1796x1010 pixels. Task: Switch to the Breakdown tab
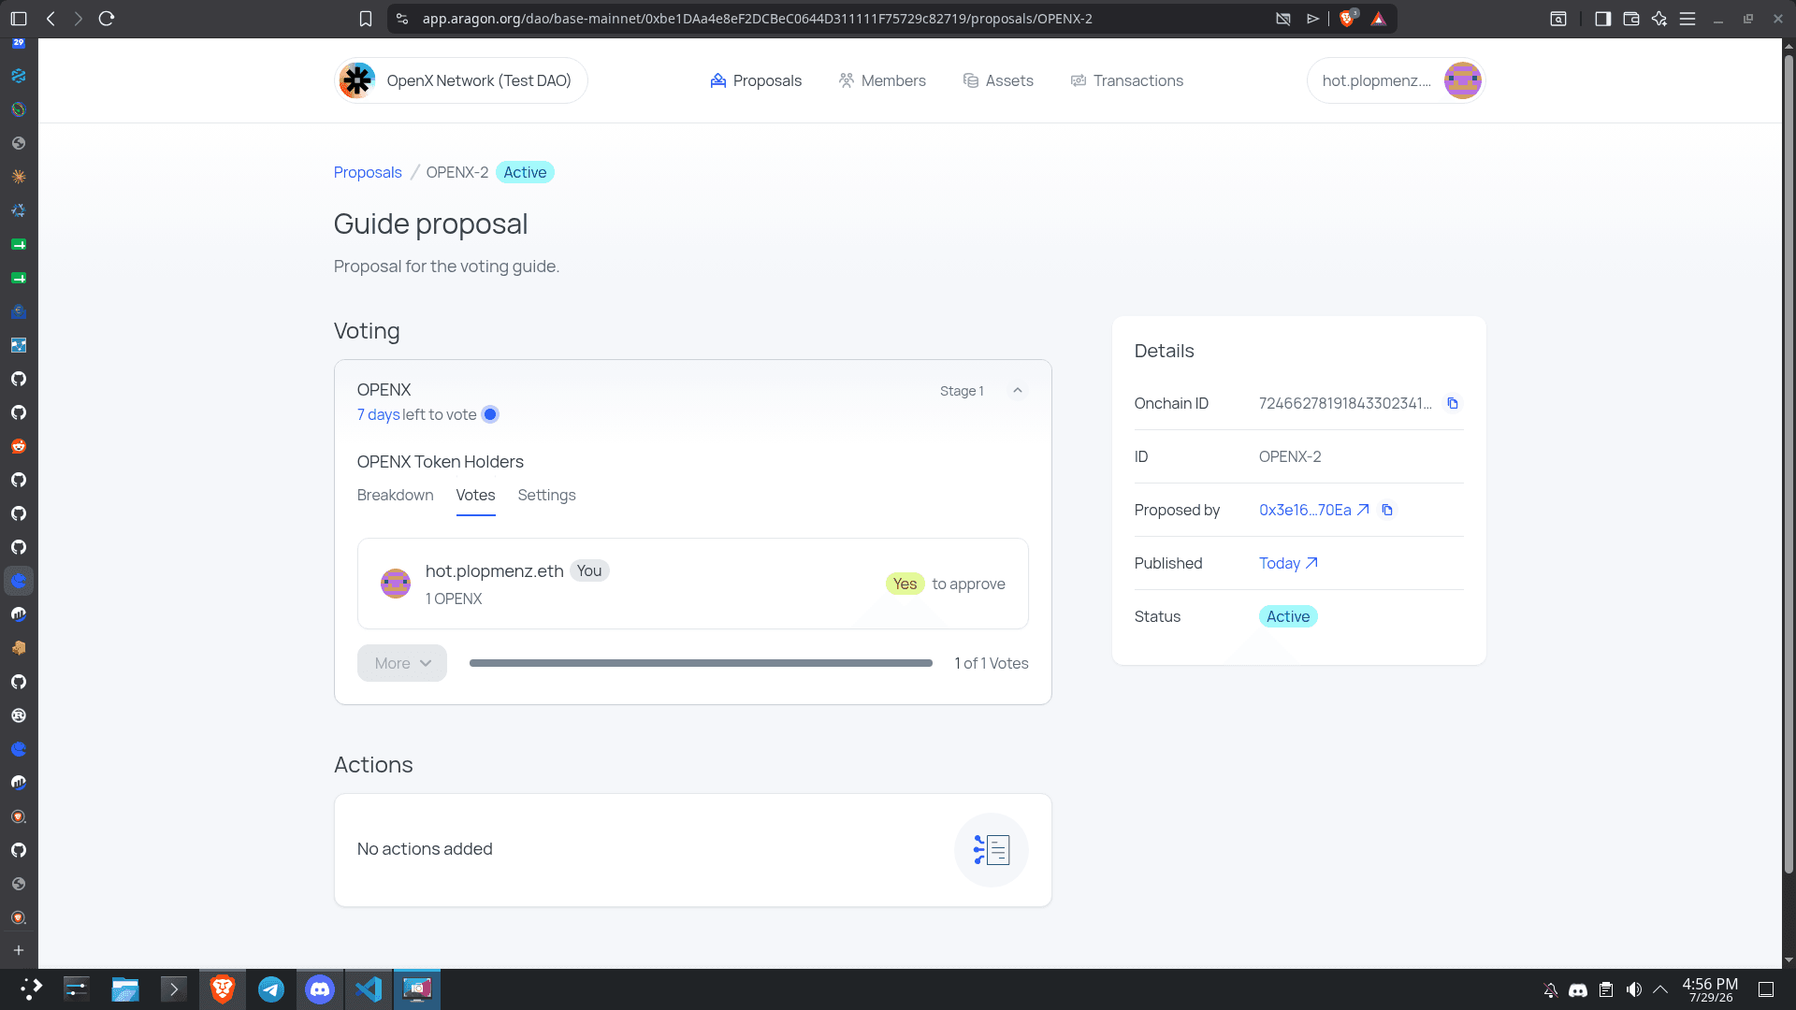coord(396,495)
